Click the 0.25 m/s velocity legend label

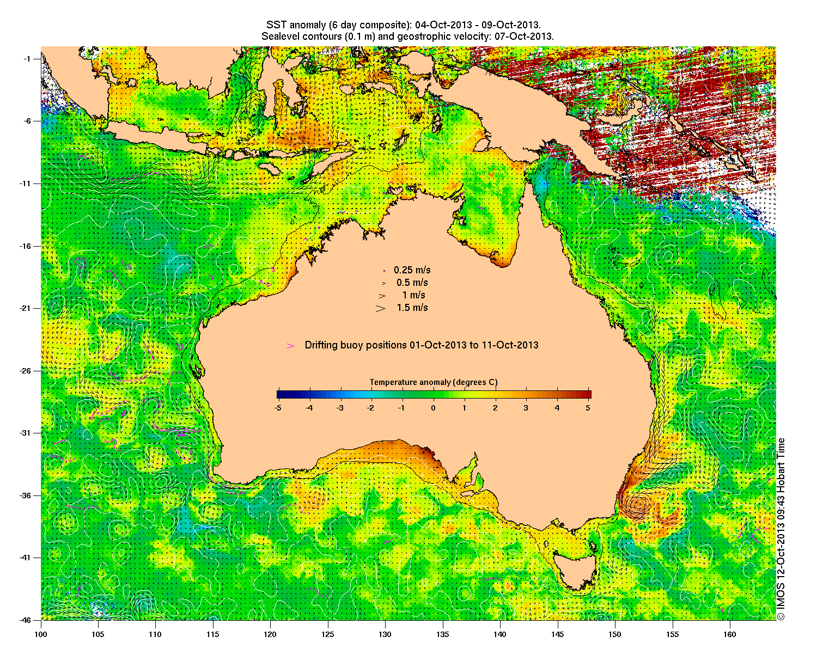click(412, 270)
